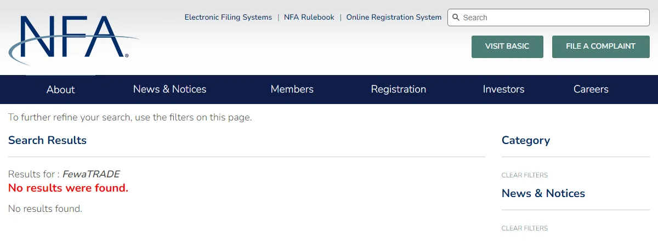Click the magnifier icon in search box

(456, 18)
